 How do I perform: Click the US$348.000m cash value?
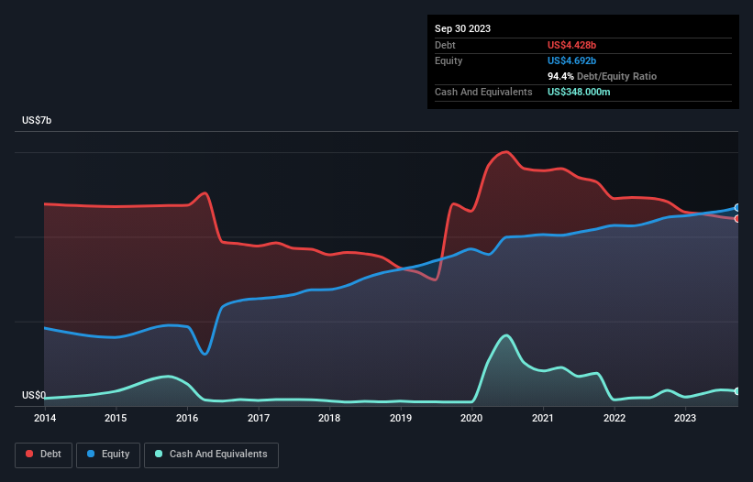click(x=579, y=92)
